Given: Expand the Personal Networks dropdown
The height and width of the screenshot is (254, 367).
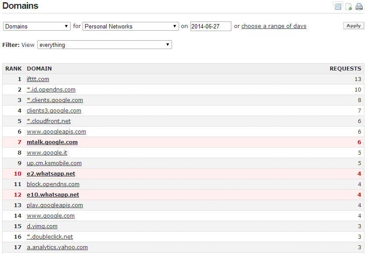Looking at the screenshot, I should tap(131, 26).
